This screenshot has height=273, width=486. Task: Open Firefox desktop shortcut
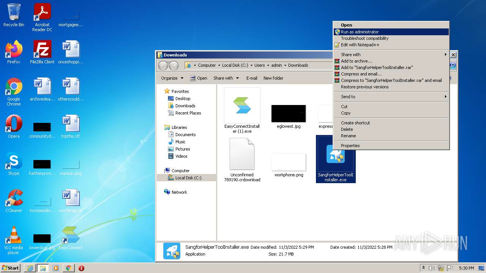14,52
